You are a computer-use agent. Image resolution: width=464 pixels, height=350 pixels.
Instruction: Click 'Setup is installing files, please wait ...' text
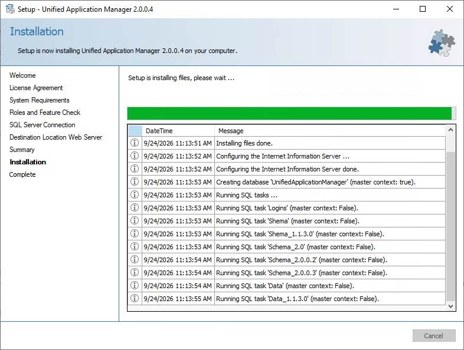[181, 78]
